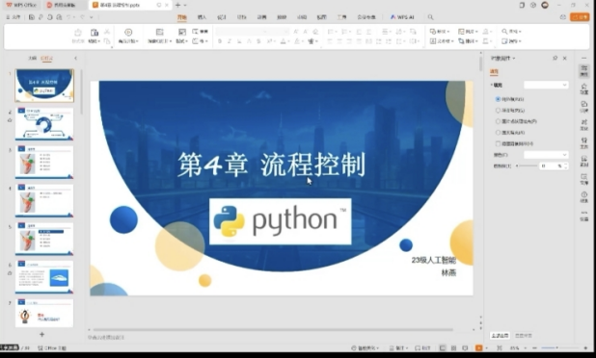Adjust the transparency slider
This screenshot has width=596, height=358.
coord(528,166)
